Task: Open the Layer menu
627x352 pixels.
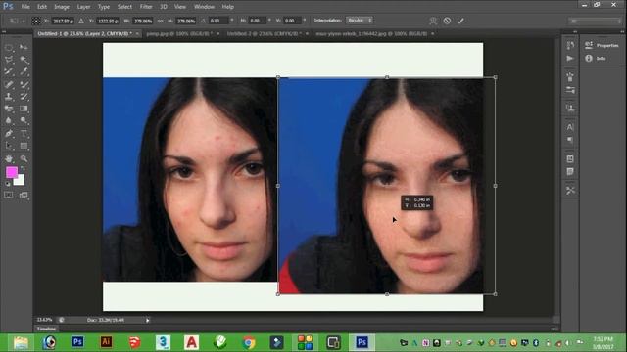Action: pos(83,7)
